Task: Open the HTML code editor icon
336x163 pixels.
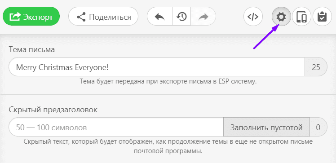Action: [253, 17]
